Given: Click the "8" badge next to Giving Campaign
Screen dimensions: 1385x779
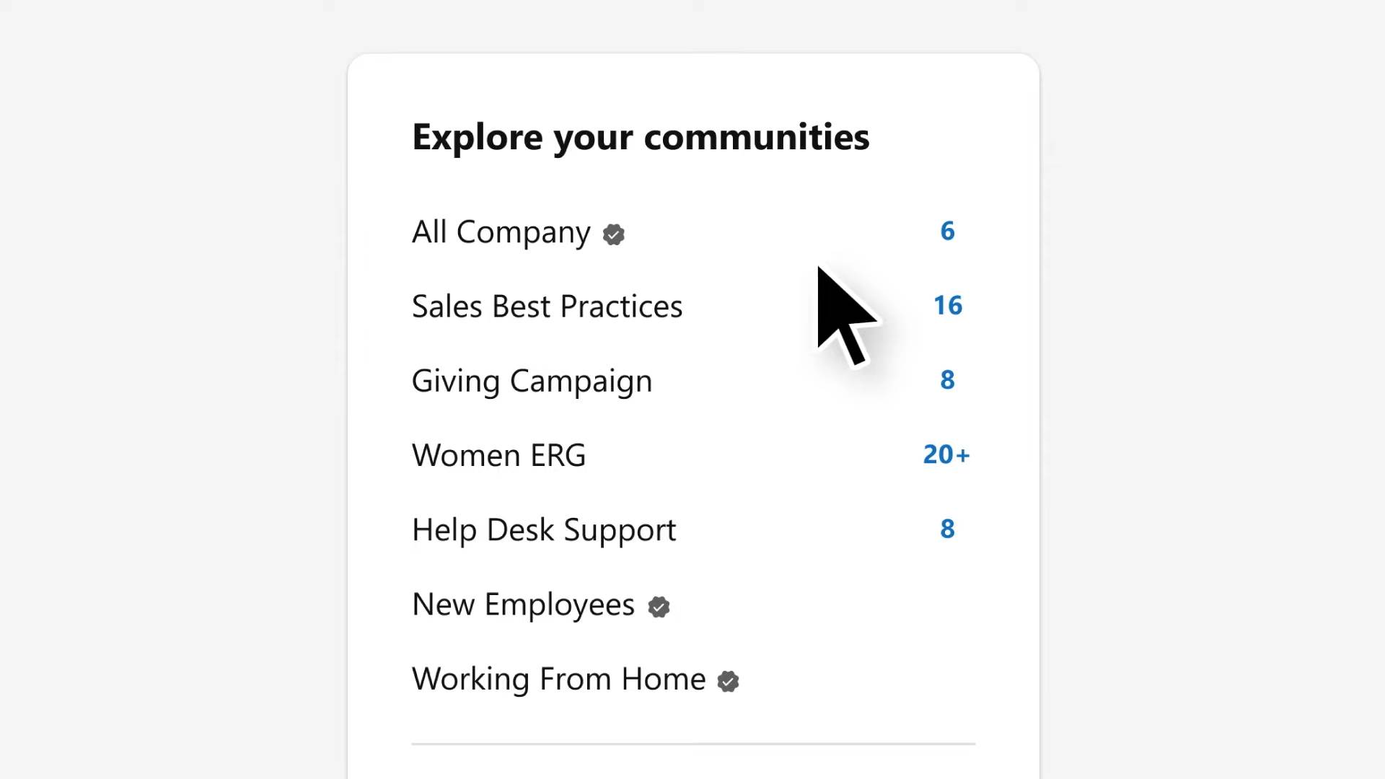Looking at the screenshot, I should point(947,380).
